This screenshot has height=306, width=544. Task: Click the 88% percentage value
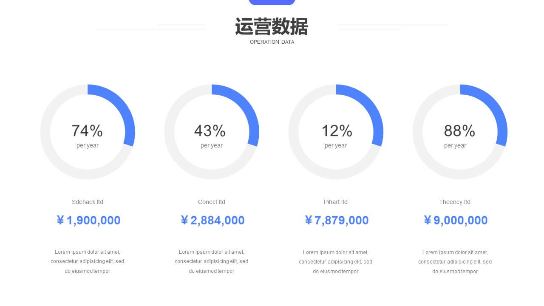459,131
